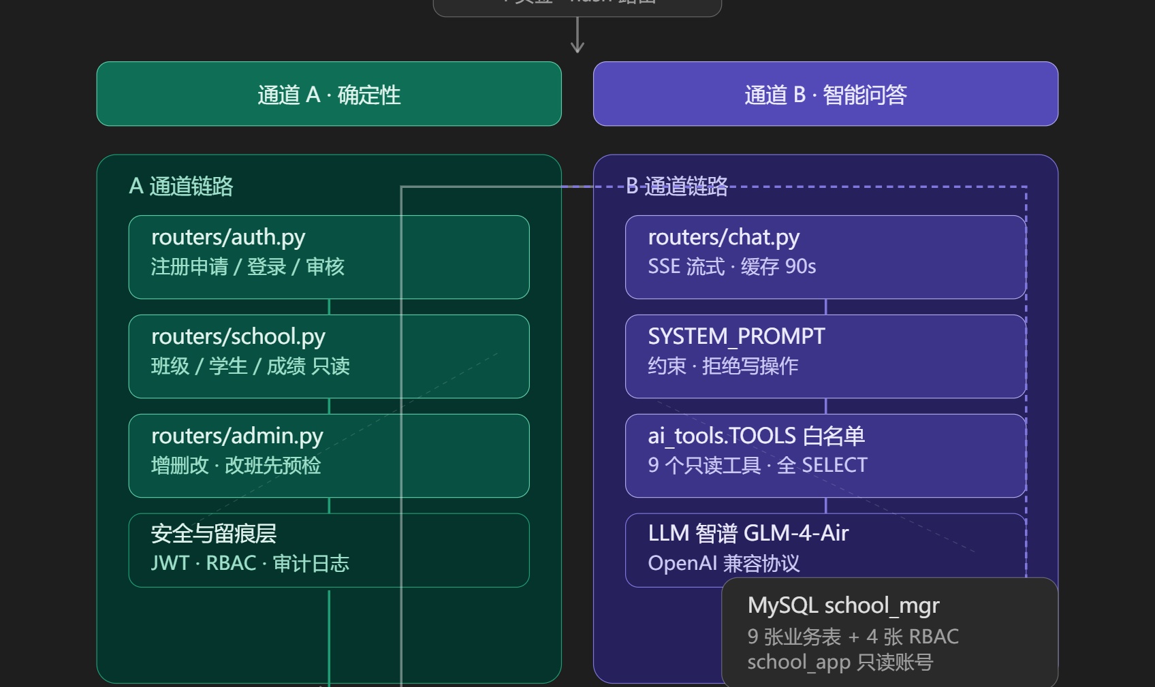Click the A 通道链路 label
The height and width of the screenshot is (687, 1155).
(x=181, y=186)
